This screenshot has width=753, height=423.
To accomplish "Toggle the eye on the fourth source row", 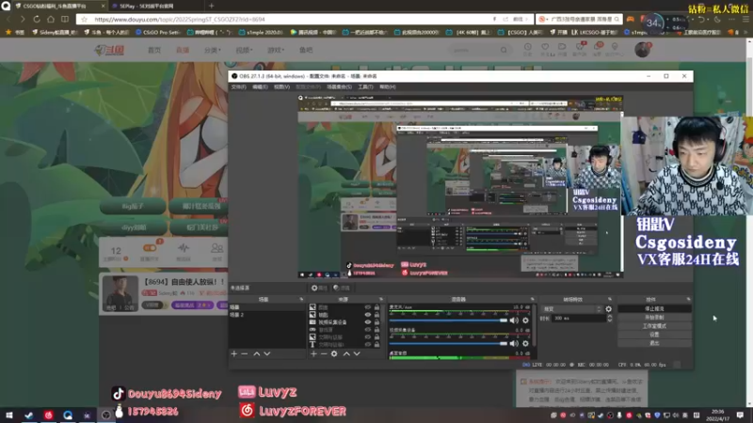I will pyautogui.click(x=368, y=330).
